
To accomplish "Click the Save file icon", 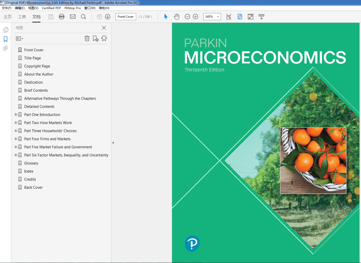I will pos(51,16).
